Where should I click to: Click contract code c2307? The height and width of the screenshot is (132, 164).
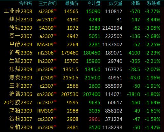coord(46,86)
